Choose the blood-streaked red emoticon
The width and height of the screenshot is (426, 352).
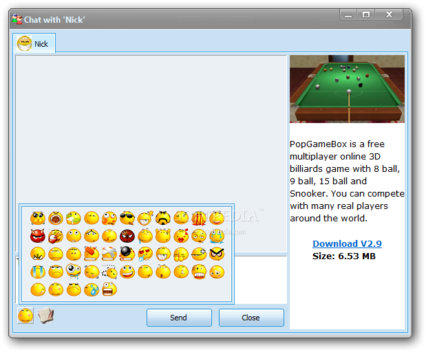click(199, 218)
